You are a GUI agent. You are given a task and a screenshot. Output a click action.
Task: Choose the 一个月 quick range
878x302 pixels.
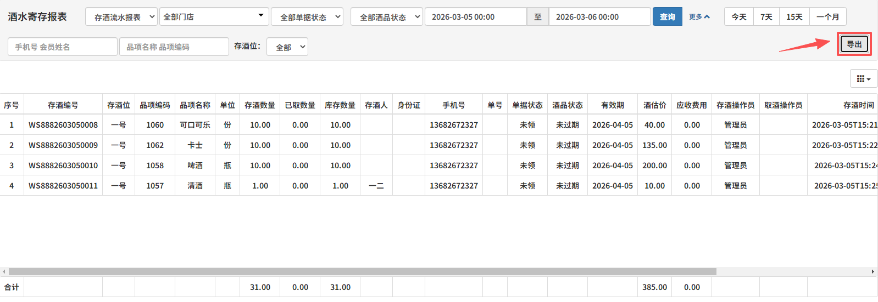tap(827, 17)
